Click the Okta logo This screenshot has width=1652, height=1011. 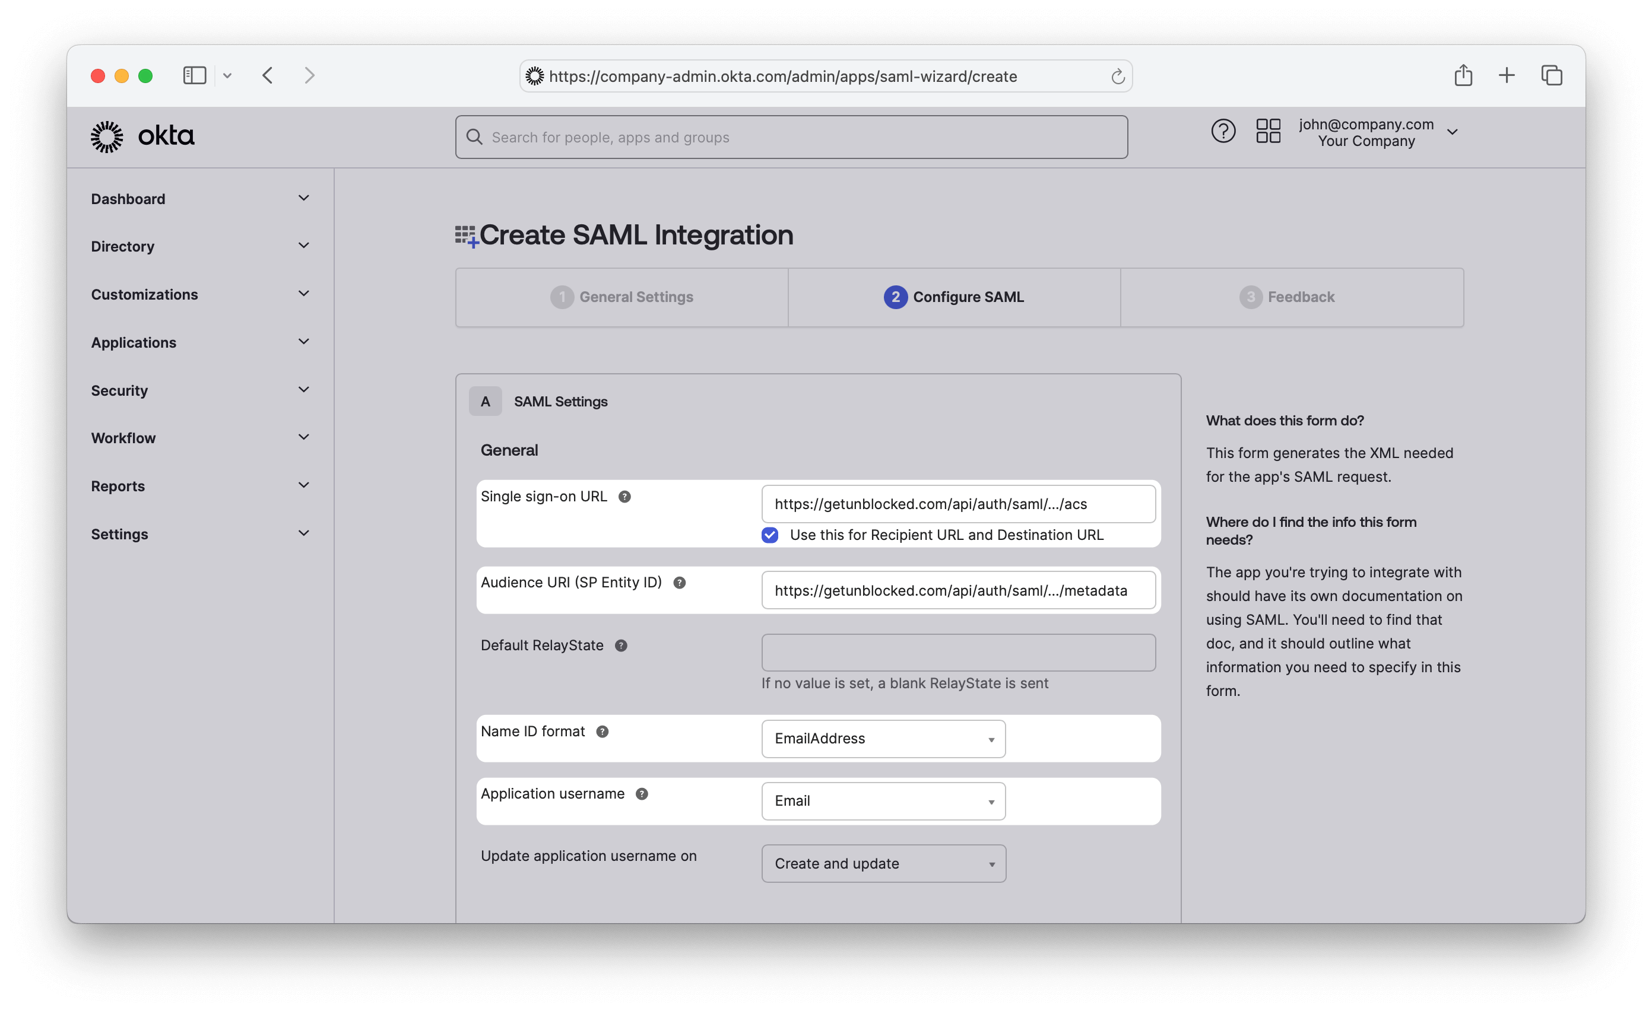[x=143, y=136]
